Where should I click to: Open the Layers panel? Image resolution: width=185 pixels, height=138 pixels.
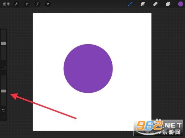[x=168, y=4]
